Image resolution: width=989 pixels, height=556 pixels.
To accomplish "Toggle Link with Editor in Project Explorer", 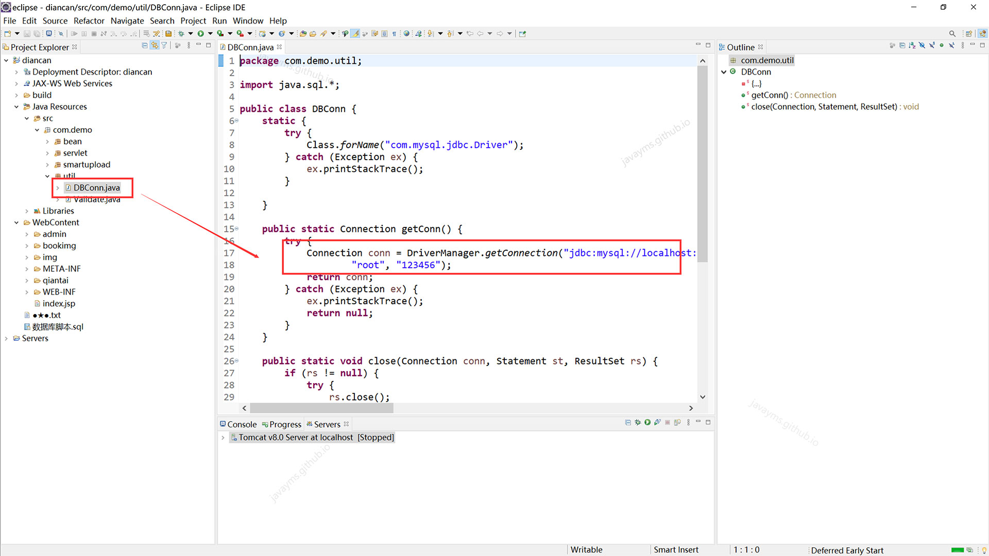I will [155, 45].
